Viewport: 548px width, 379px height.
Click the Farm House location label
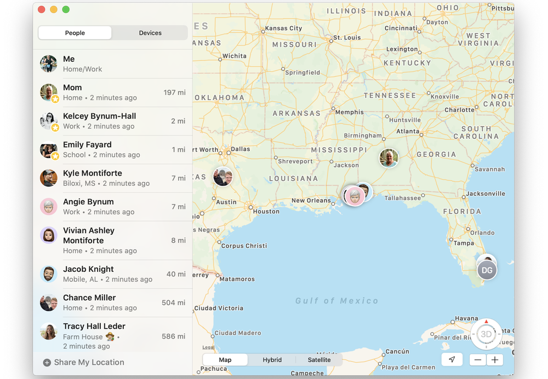coord(83,337)
